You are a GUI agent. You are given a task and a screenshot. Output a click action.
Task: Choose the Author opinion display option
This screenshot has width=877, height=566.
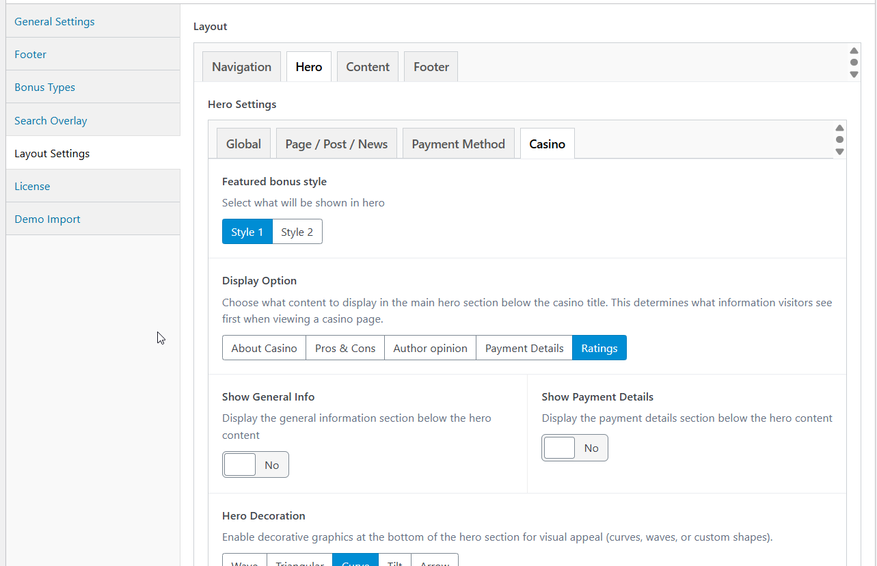[x=430, y=348]
